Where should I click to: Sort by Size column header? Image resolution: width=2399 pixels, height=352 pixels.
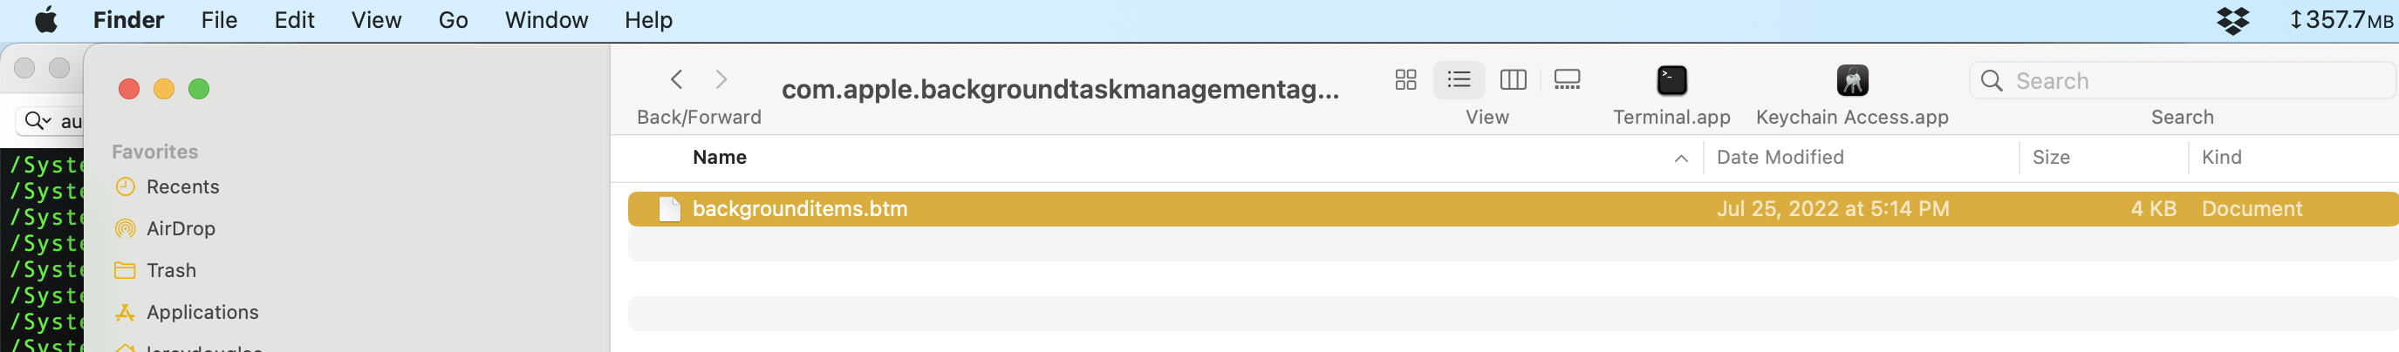pyautogui.click(x=2050, y=158)
